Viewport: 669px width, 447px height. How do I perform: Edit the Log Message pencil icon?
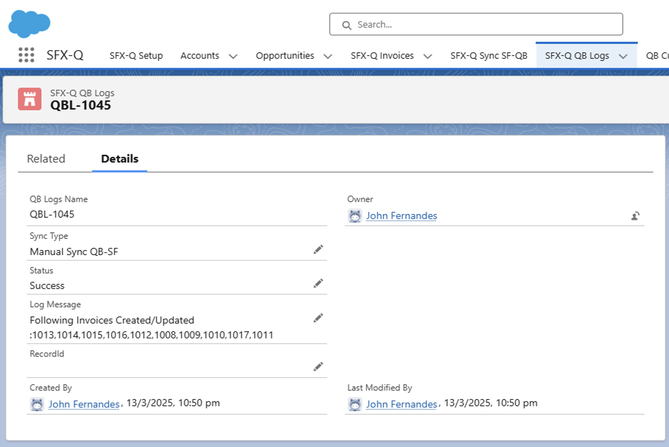click(318, 318)
